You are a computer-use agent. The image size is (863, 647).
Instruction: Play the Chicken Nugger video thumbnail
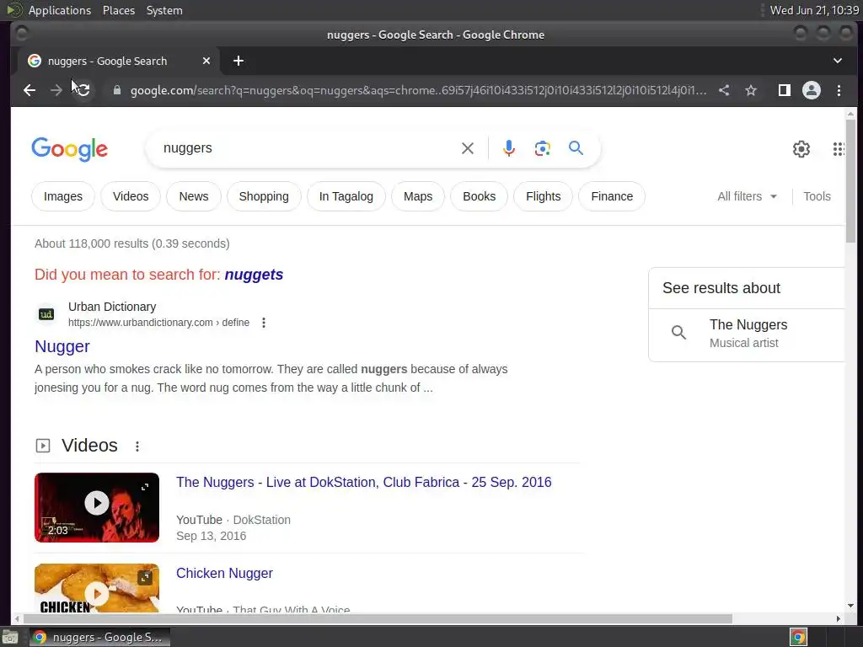(97, 588)
